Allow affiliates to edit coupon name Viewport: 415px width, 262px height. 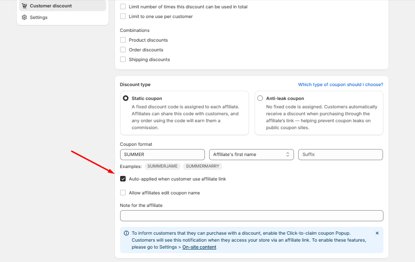pos(123,193)
